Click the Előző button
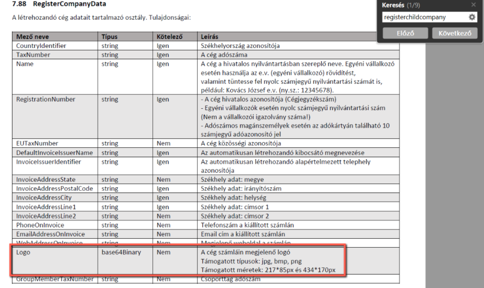The width and height of the screenshot is (484, 288). click(x=405, y=33)
